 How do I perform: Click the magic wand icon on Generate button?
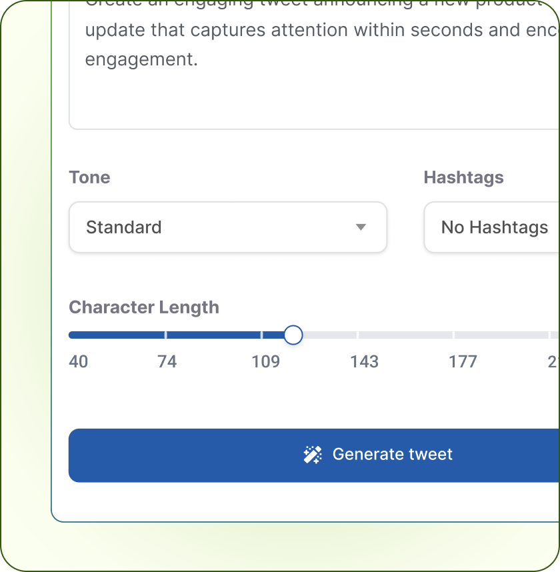[x=313, y=455]
